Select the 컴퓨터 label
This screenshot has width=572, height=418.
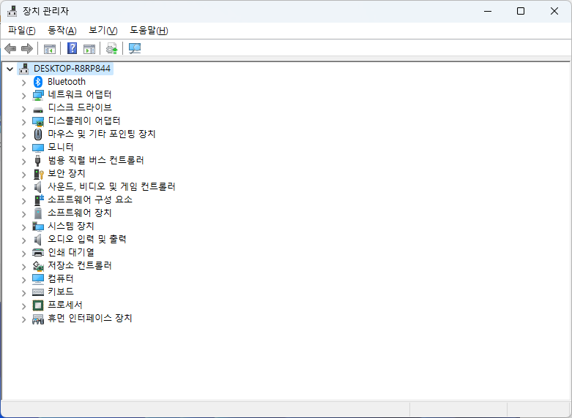tap(61, 278)
